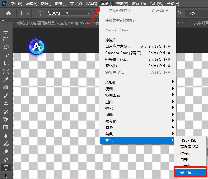The width and height of the screenshot is (208, 179).
Task: Select the Blur tool
Action: pos(6,136)
